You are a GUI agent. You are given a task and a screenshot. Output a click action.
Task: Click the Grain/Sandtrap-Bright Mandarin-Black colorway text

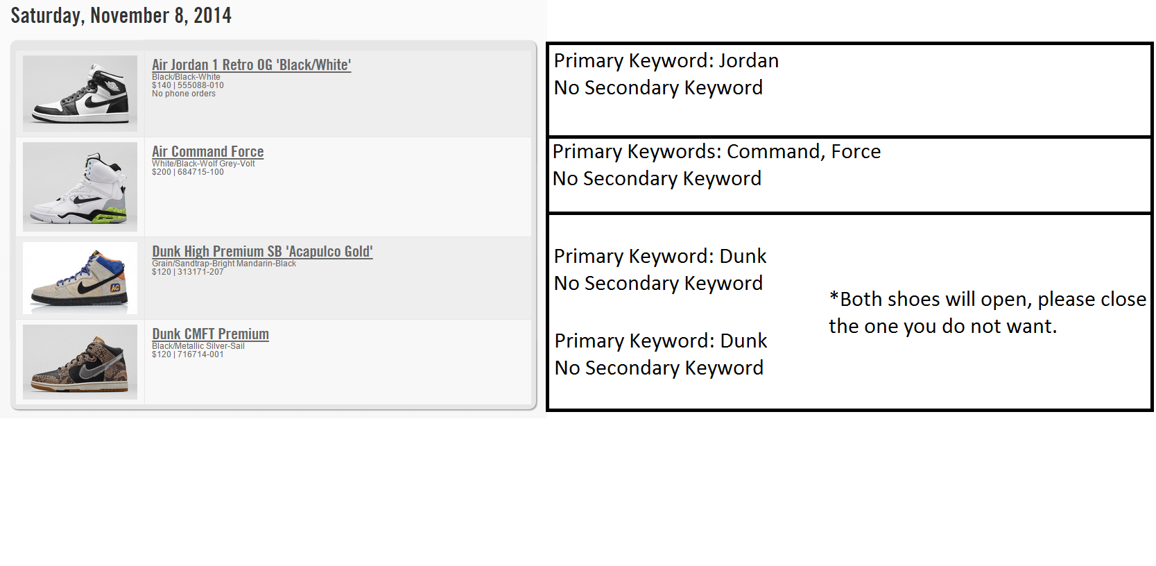click(224, 264)
